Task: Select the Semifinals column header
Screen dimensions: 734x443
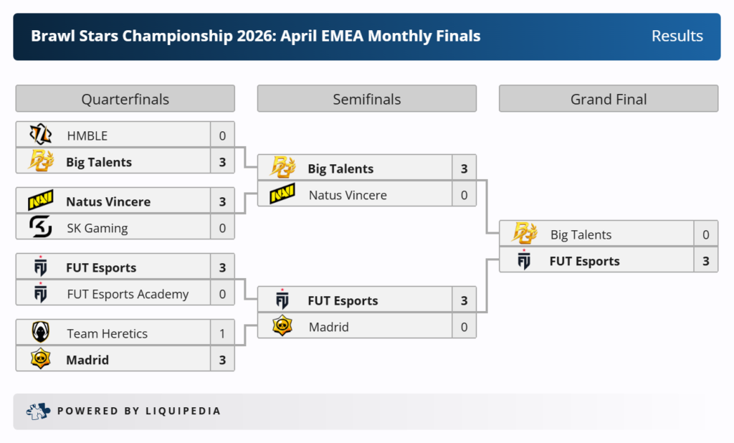Action: [366, 99]
